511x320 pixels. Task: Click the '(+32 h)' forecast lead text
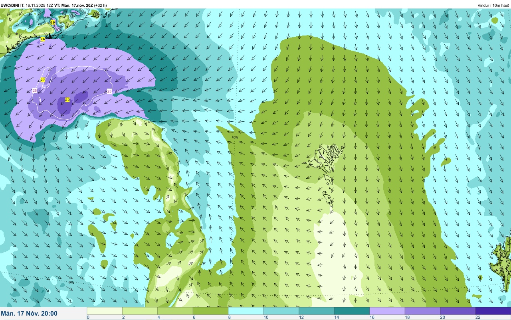click(100, 5)
